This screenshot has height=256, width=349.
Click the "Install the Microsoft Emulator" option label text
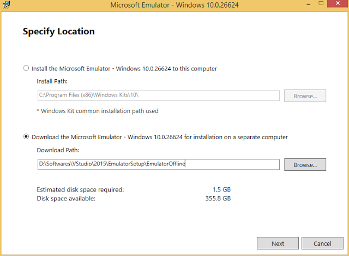point(124,69)
